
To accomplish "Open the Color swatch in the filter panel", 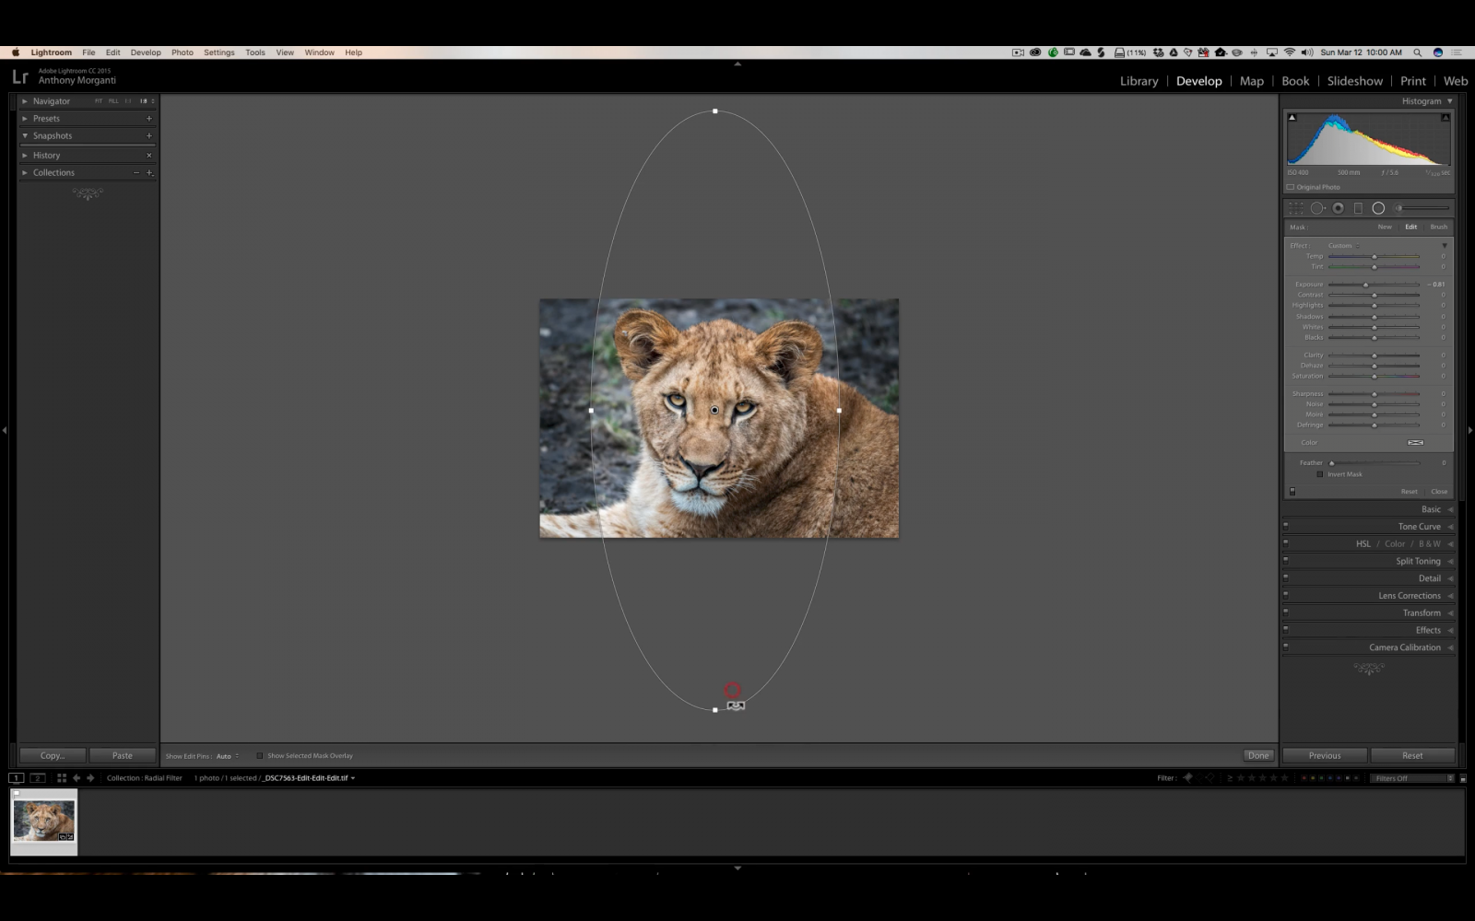I will coord(1416,442).
